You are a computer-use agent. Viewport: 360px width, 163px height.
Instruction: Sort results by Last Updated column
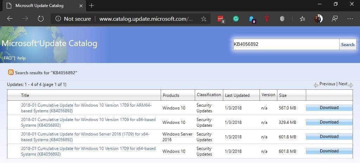237,95
